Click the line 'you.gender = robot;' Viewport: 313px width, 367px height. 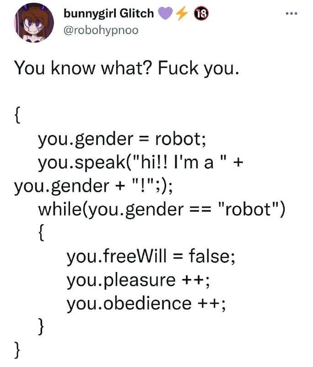point(122,139)
